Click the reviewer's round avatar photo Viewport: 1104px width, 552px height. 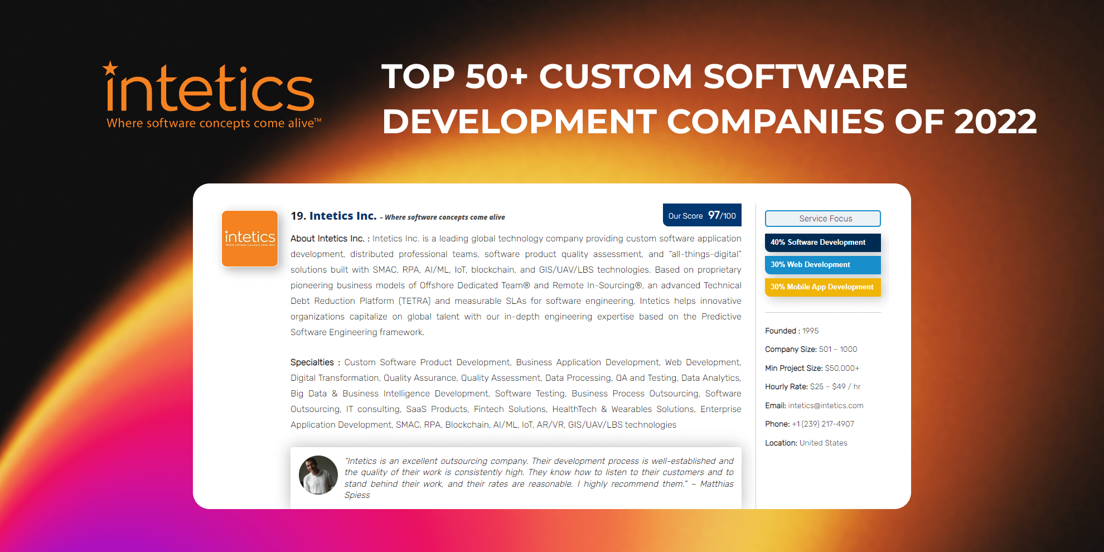tap(318, 475)
